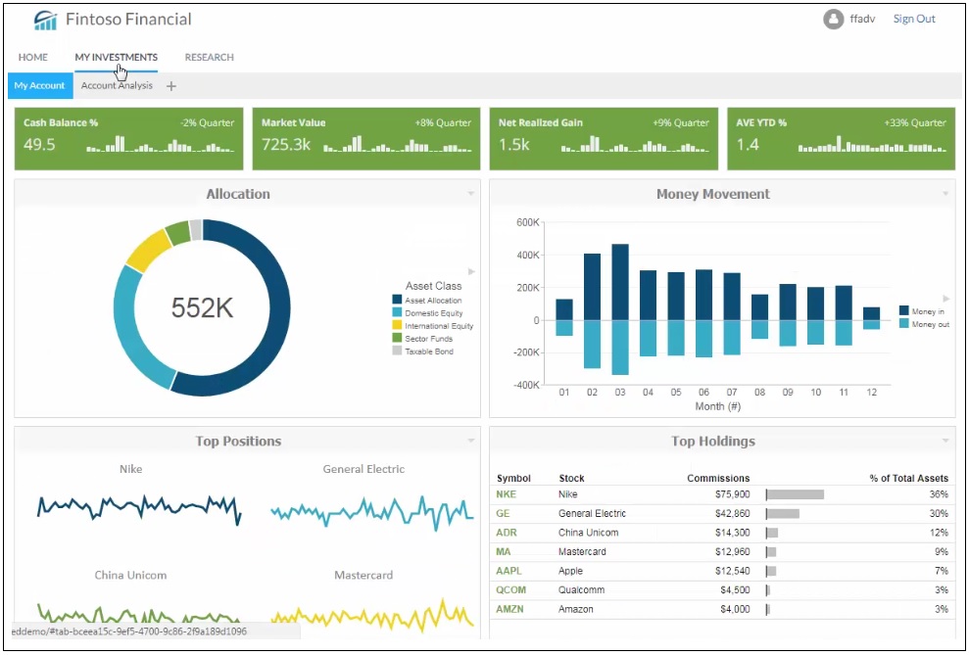Click the Symbol column header

(x=513, y=479)
